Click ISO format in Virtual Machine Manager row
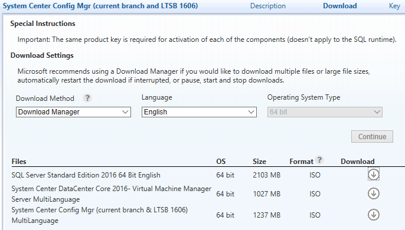This screenshot has width=405, height=230. [315, 194]
